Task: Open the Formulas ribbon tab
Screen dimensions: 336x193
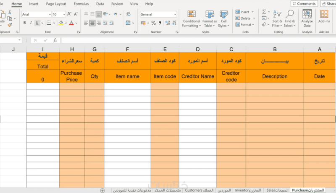Action: 81,4
